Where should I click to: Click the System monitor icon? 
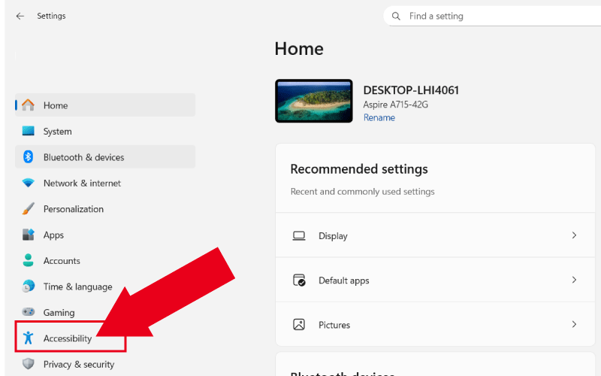click(29, 131)
